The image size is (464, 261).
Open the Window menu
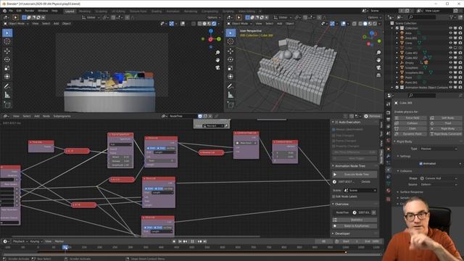click(x=43, y=11)
